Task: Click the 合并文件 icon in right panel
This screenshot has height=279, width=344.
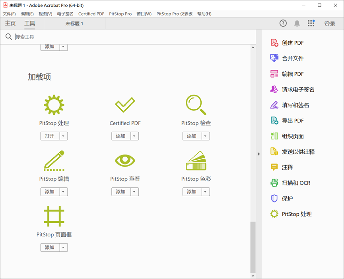Action: tap(274, 58)
